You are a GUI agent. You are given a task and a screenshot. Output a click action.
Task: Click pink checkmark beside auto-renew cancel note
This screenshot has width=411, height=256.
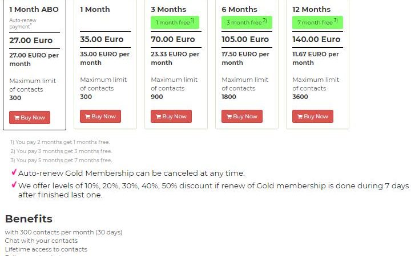[x=14, y=172]
